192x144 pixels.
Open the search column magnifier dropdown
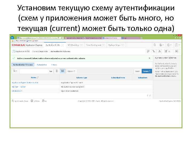[x=15, y=71]
